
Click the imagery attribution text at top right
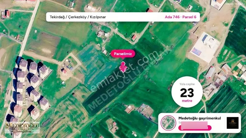(x=234, y=4)
